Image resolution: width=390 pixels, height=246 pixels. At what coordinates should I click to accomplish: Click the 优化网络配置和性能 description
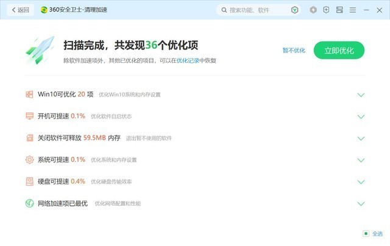tap(118, 204)
